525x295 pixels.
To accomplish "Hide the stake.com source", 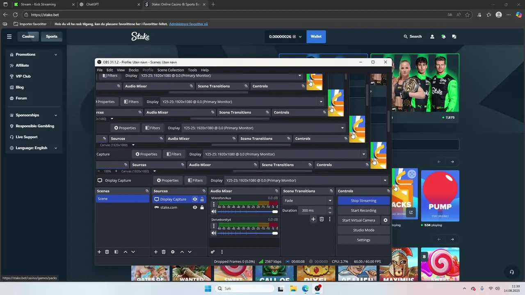I will point(195,207).
